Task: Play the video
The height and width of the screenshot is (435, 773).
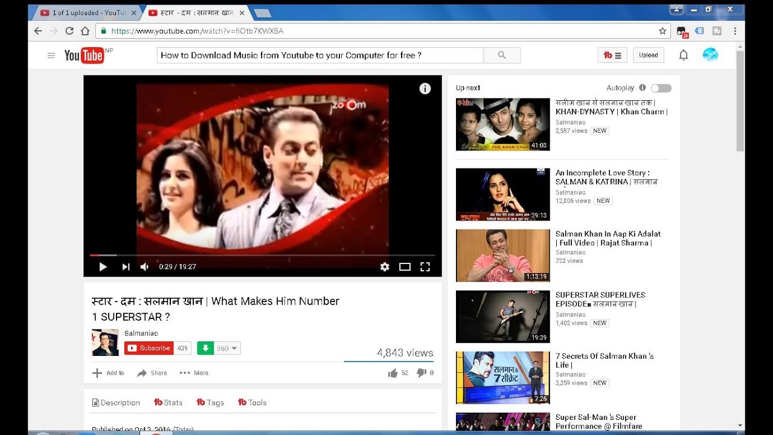Action: 103,266
